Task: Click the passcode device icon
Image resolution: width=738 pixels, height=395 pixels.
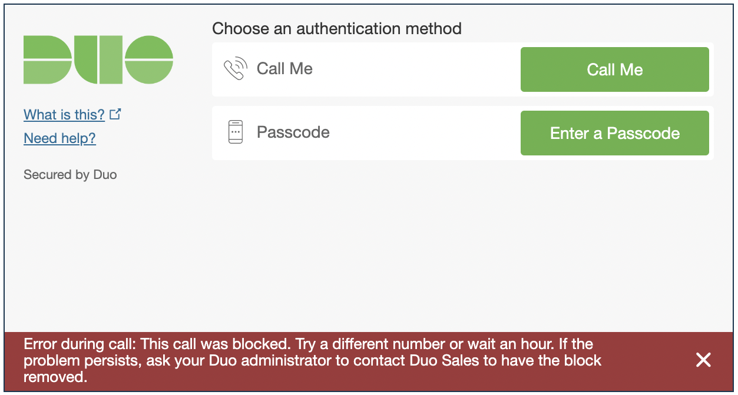Action: [x=235, y=132]
